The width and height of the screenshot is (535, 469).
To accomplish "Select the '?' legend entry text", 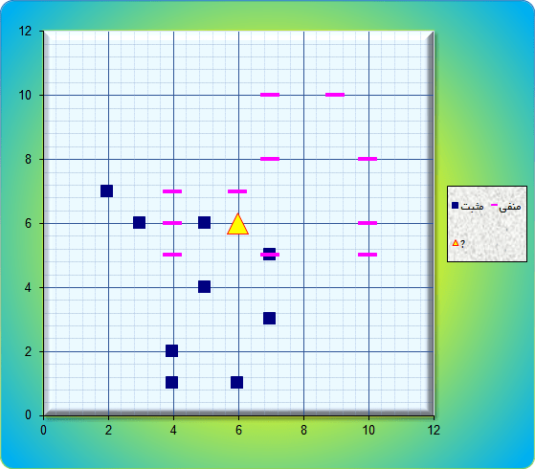I will coord(462,244).
